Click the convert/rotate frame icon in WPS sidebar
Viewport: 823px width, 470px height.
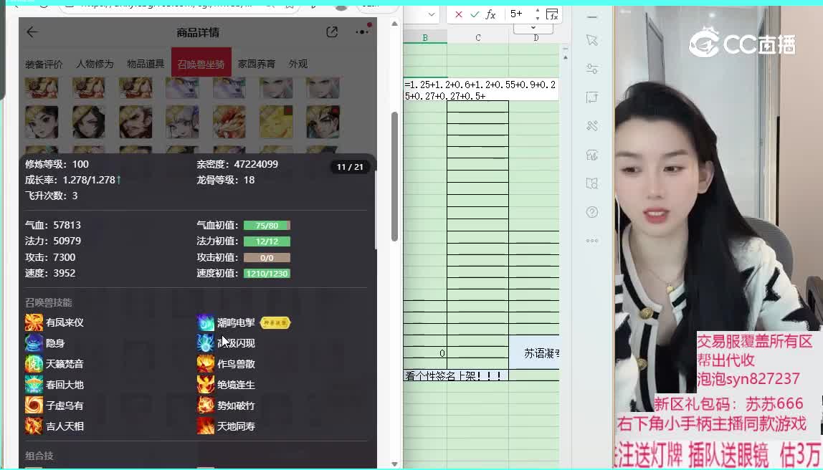point(592,97)
